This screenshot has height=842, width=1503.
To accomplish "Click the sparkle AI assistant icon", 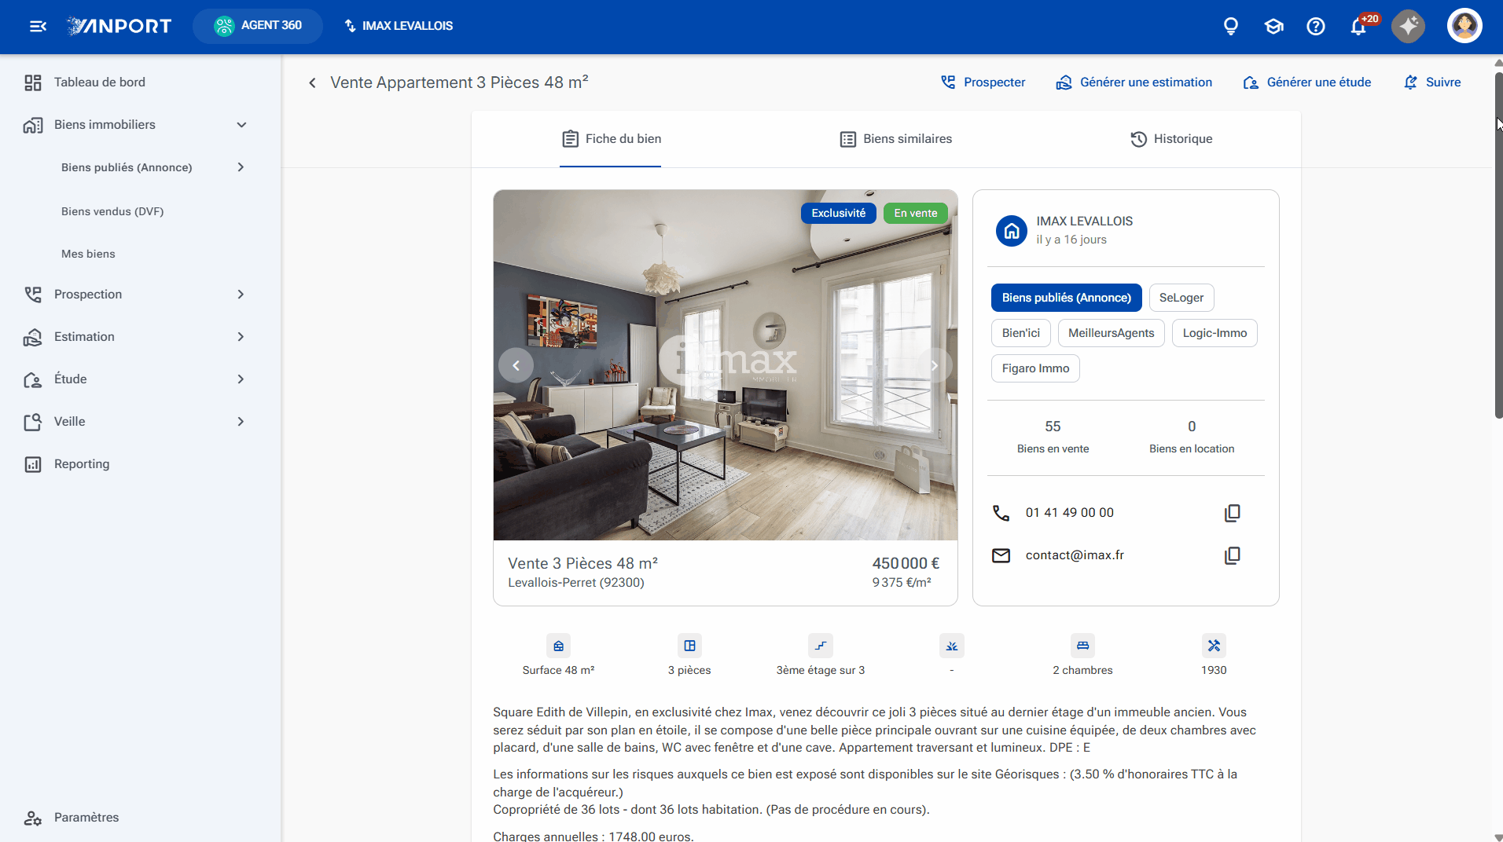I will click(x=1408, y=26).
